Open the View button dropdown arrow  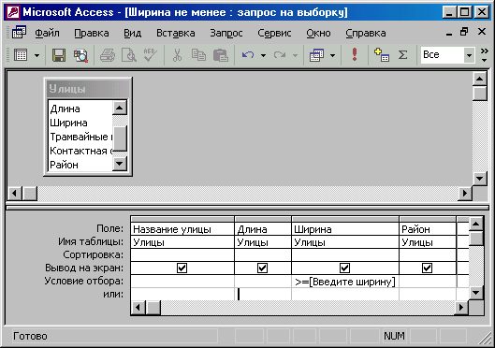[x=36, y=55]
